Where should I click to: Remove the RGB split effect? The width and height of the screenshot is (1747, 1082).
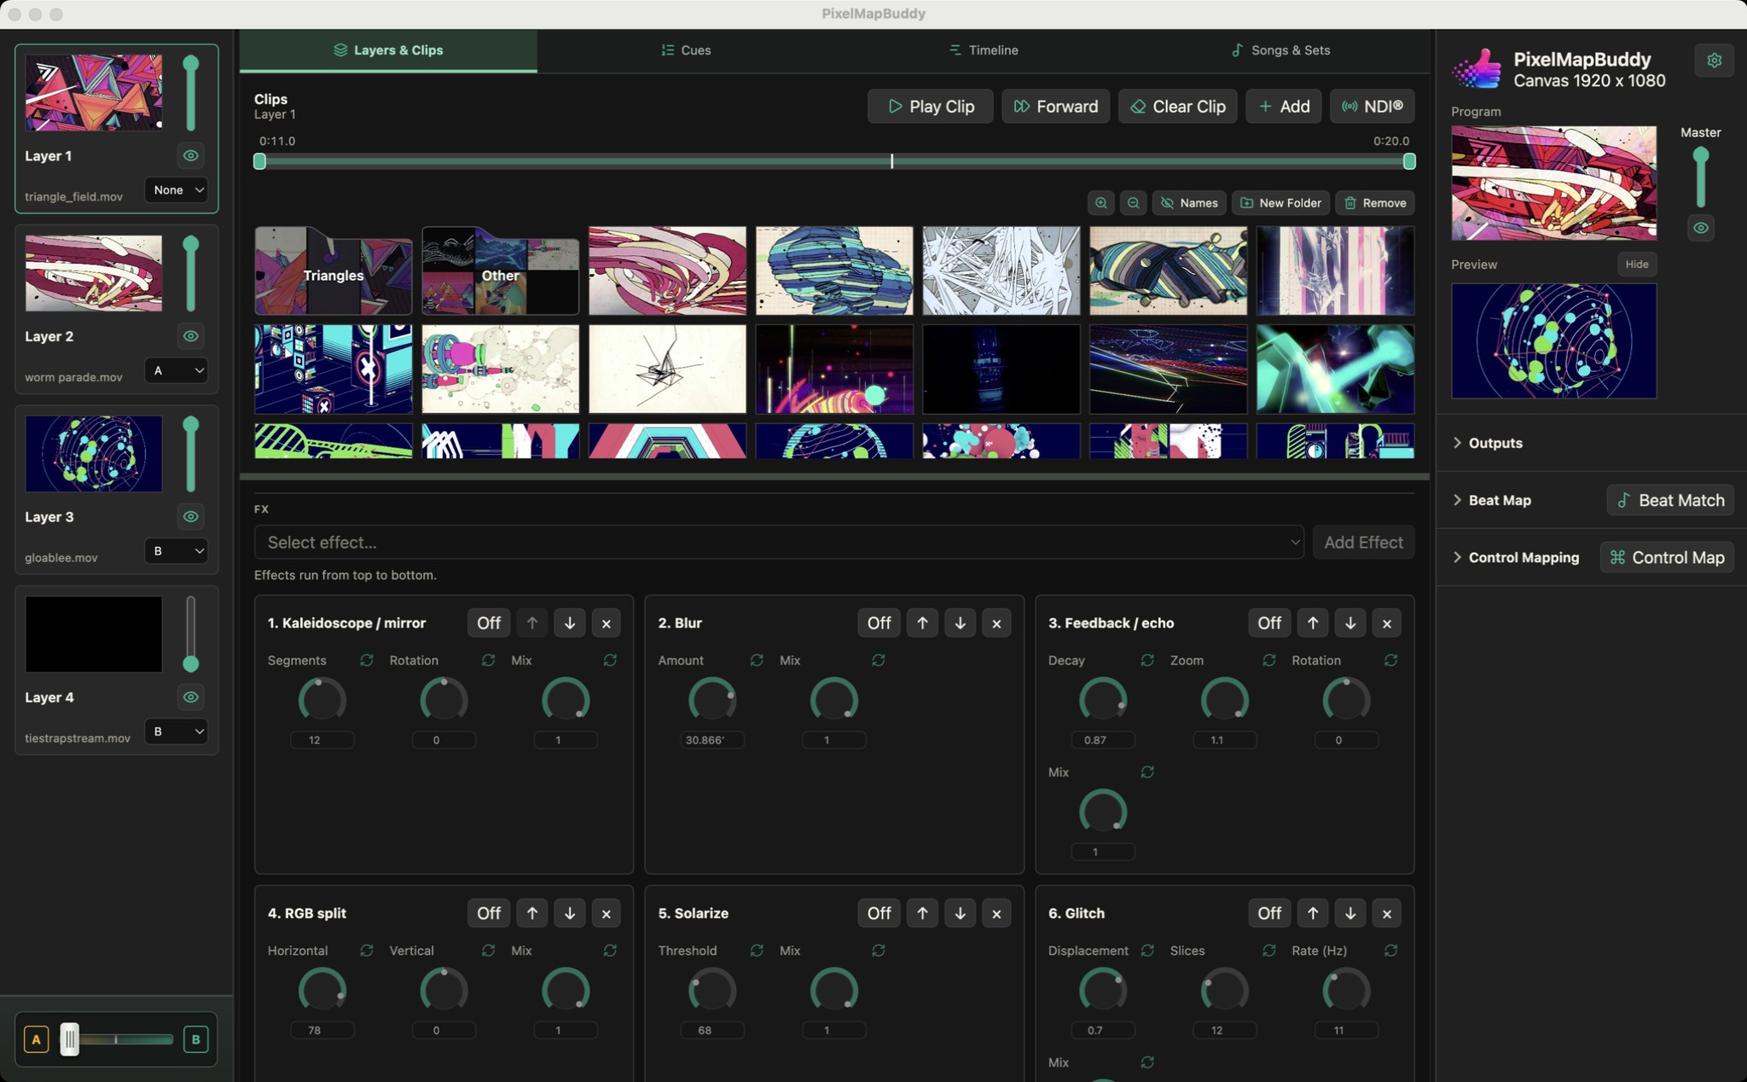(607, 913)
